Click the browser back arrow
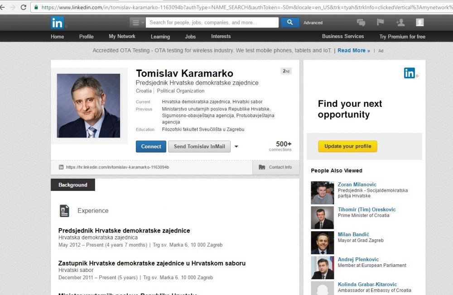This screenshot has height=295, width=453. 3,7
